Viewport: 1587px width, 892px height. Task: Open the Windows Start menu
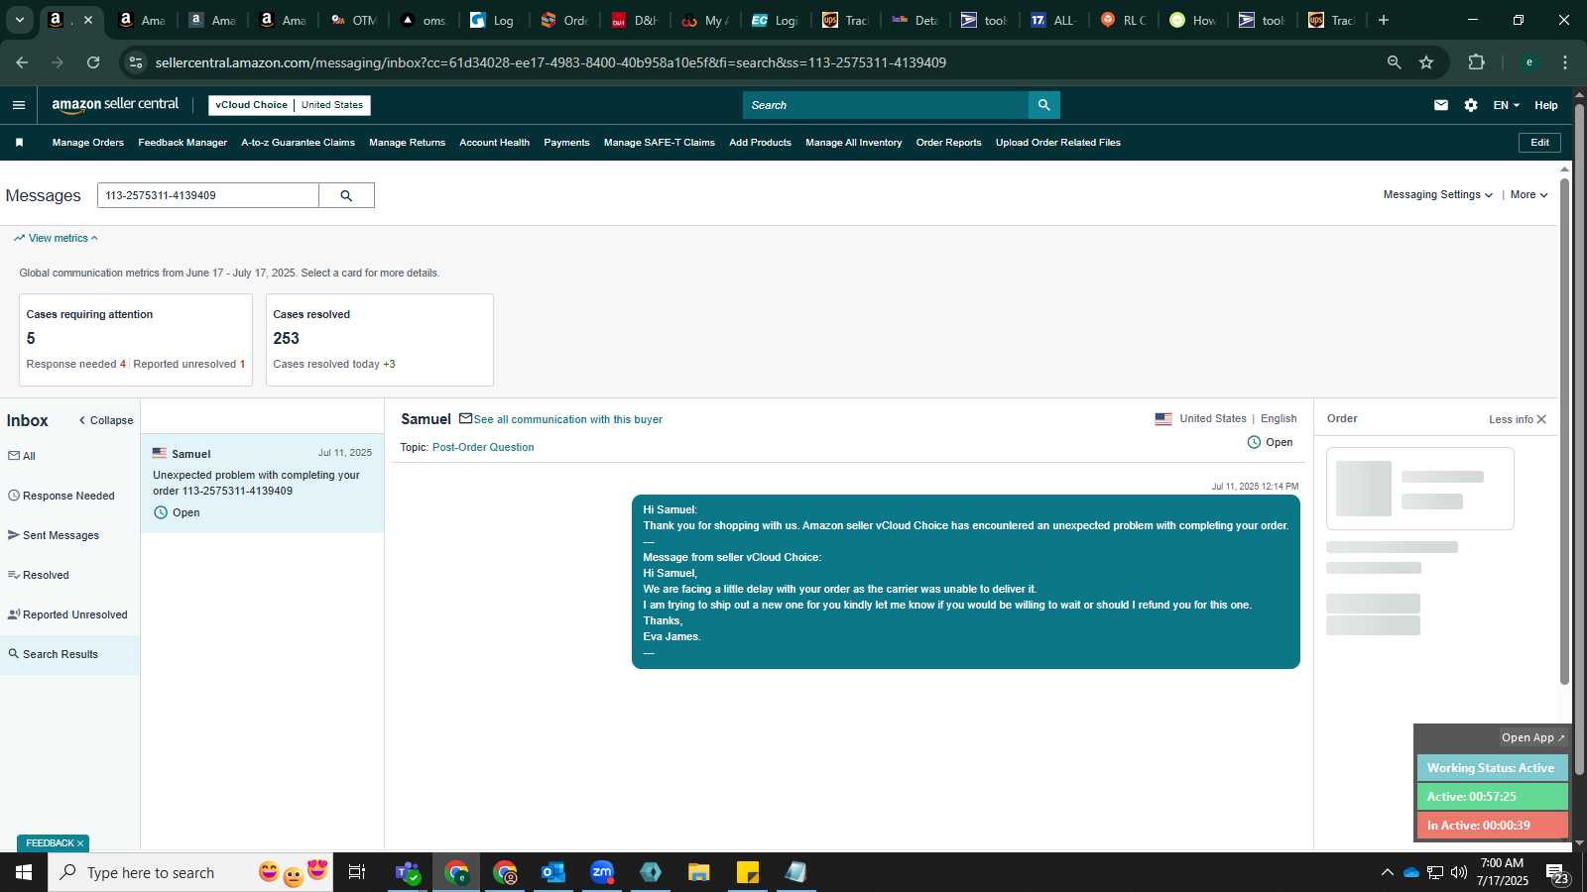(24, 872)
